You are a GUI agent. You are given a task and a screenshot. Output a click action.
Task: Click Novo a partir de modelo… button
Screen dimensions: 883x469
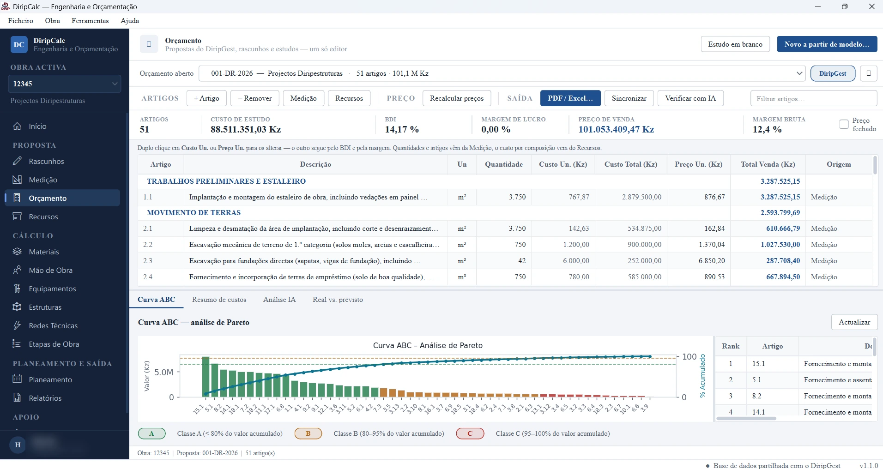point(827,44)
